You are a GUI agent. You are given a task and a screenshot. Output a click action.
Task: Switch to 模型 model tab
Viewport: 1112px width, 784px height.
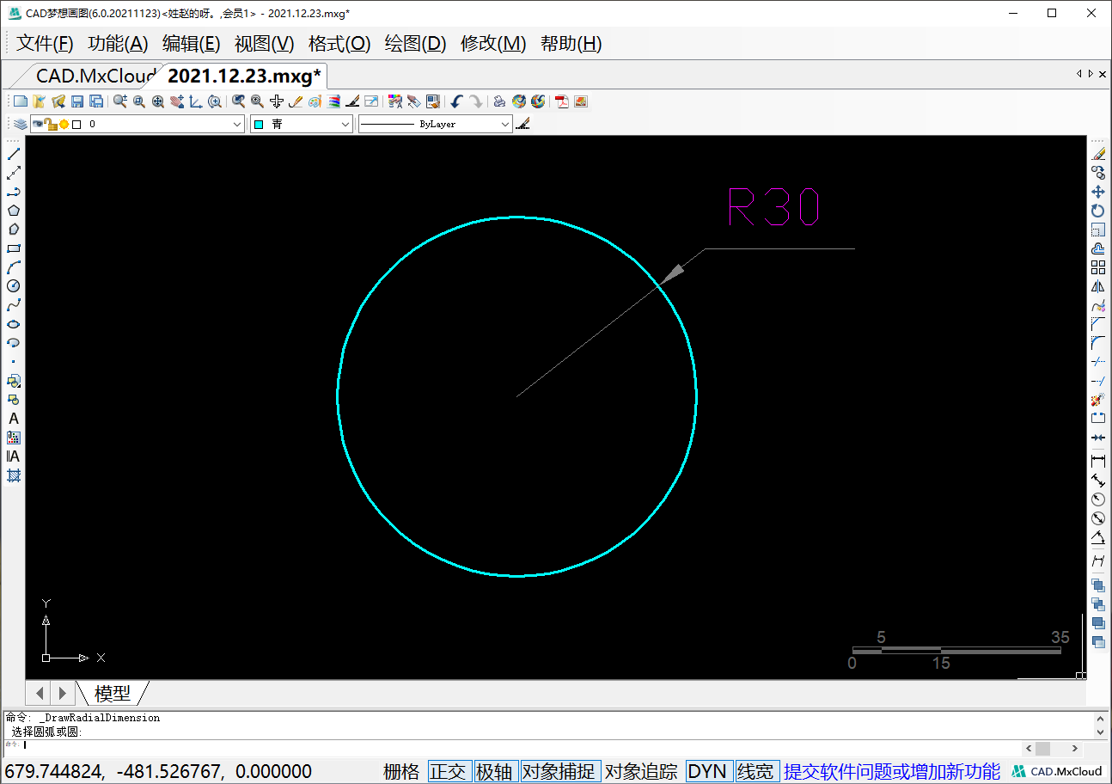tap(113, 693)
